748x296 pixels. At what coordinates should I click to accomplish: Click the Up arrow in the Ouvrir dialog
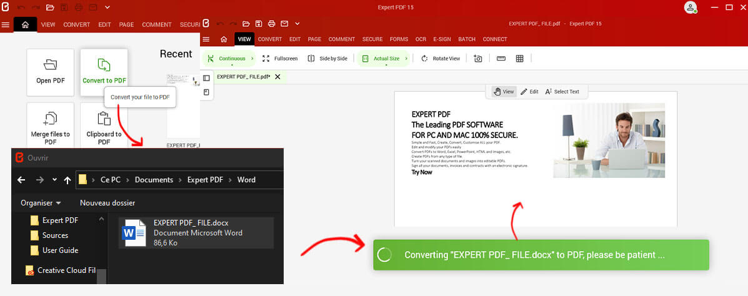point(67,180)
